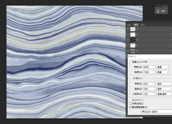Select the channel row named 2

point(149,34)
